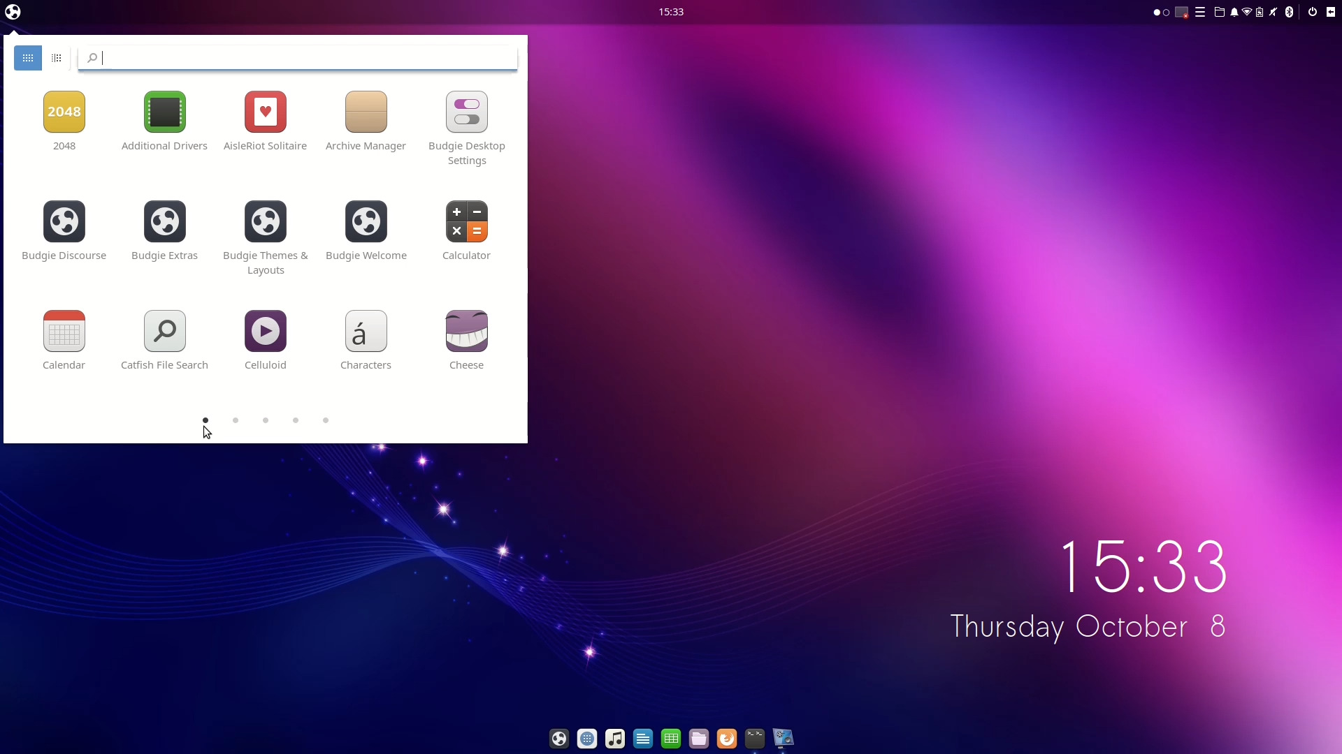Expand the Raven sidebar with the arrow icon
The height and width of the screenshot is (754, 1342).
pyautogui.click(x=1332, y=12)
